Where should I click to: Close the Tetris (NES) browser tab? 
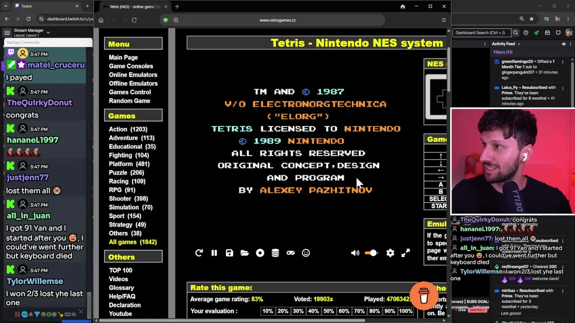(x=166, y=7)
